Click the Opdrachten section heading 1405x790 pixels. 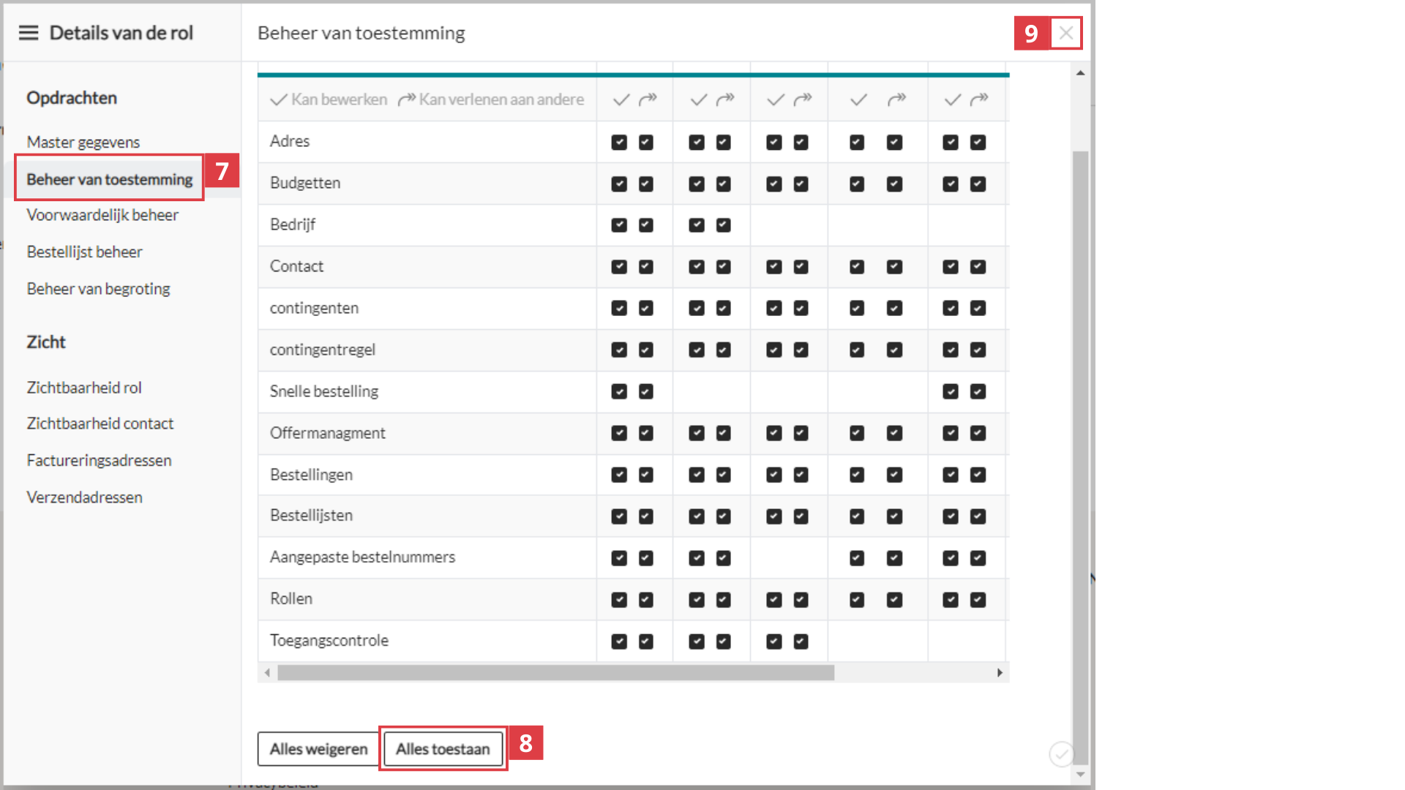point(72,98)
